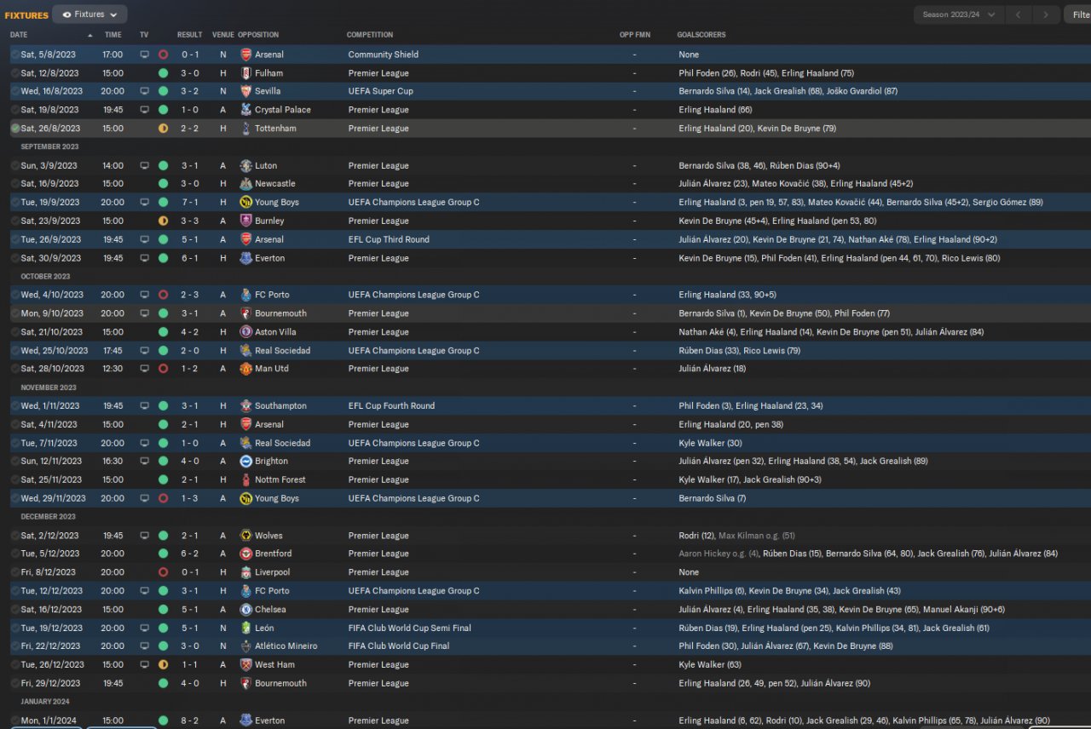This screenshot has height=729, width=1091.
Task: Click the Tottenham club badge
Action: (x=246, y=129)
